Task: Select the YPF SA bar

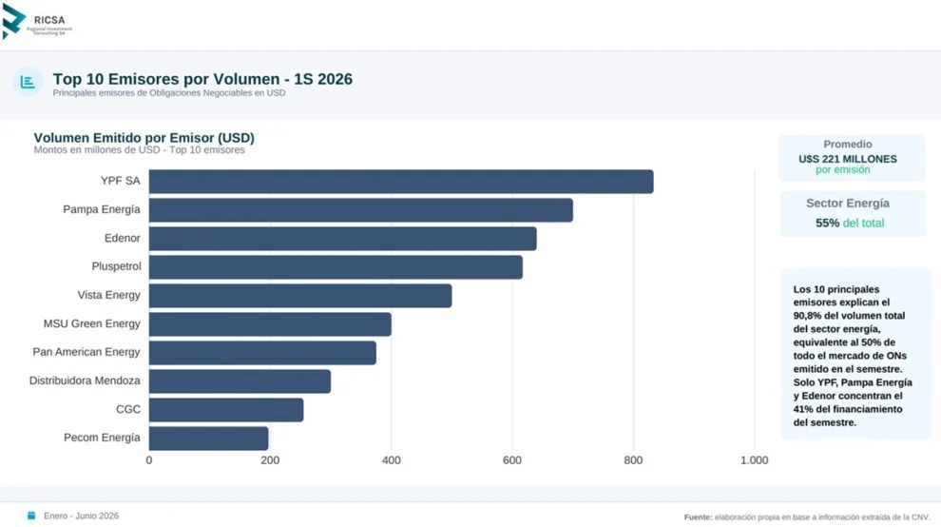Action: click(401, 182)
